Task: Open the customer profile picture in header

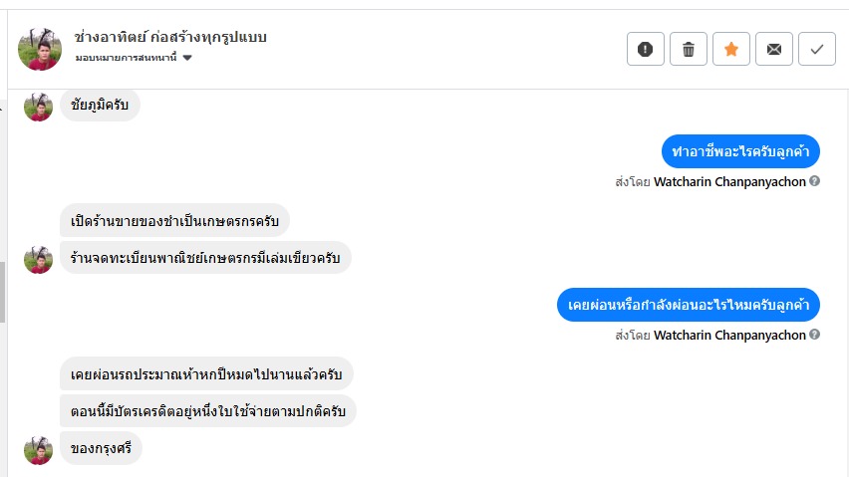Action: point(40,48)
